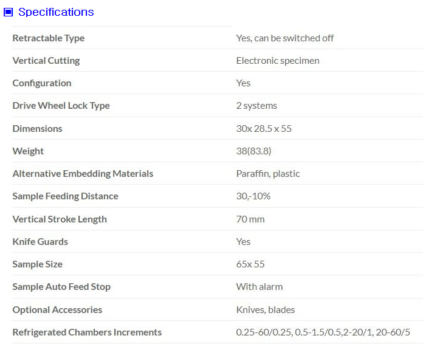Click the value "Yes, can be switched off"
The height and width of the screenshot is (344, 423).
click(x=285, y=38)
